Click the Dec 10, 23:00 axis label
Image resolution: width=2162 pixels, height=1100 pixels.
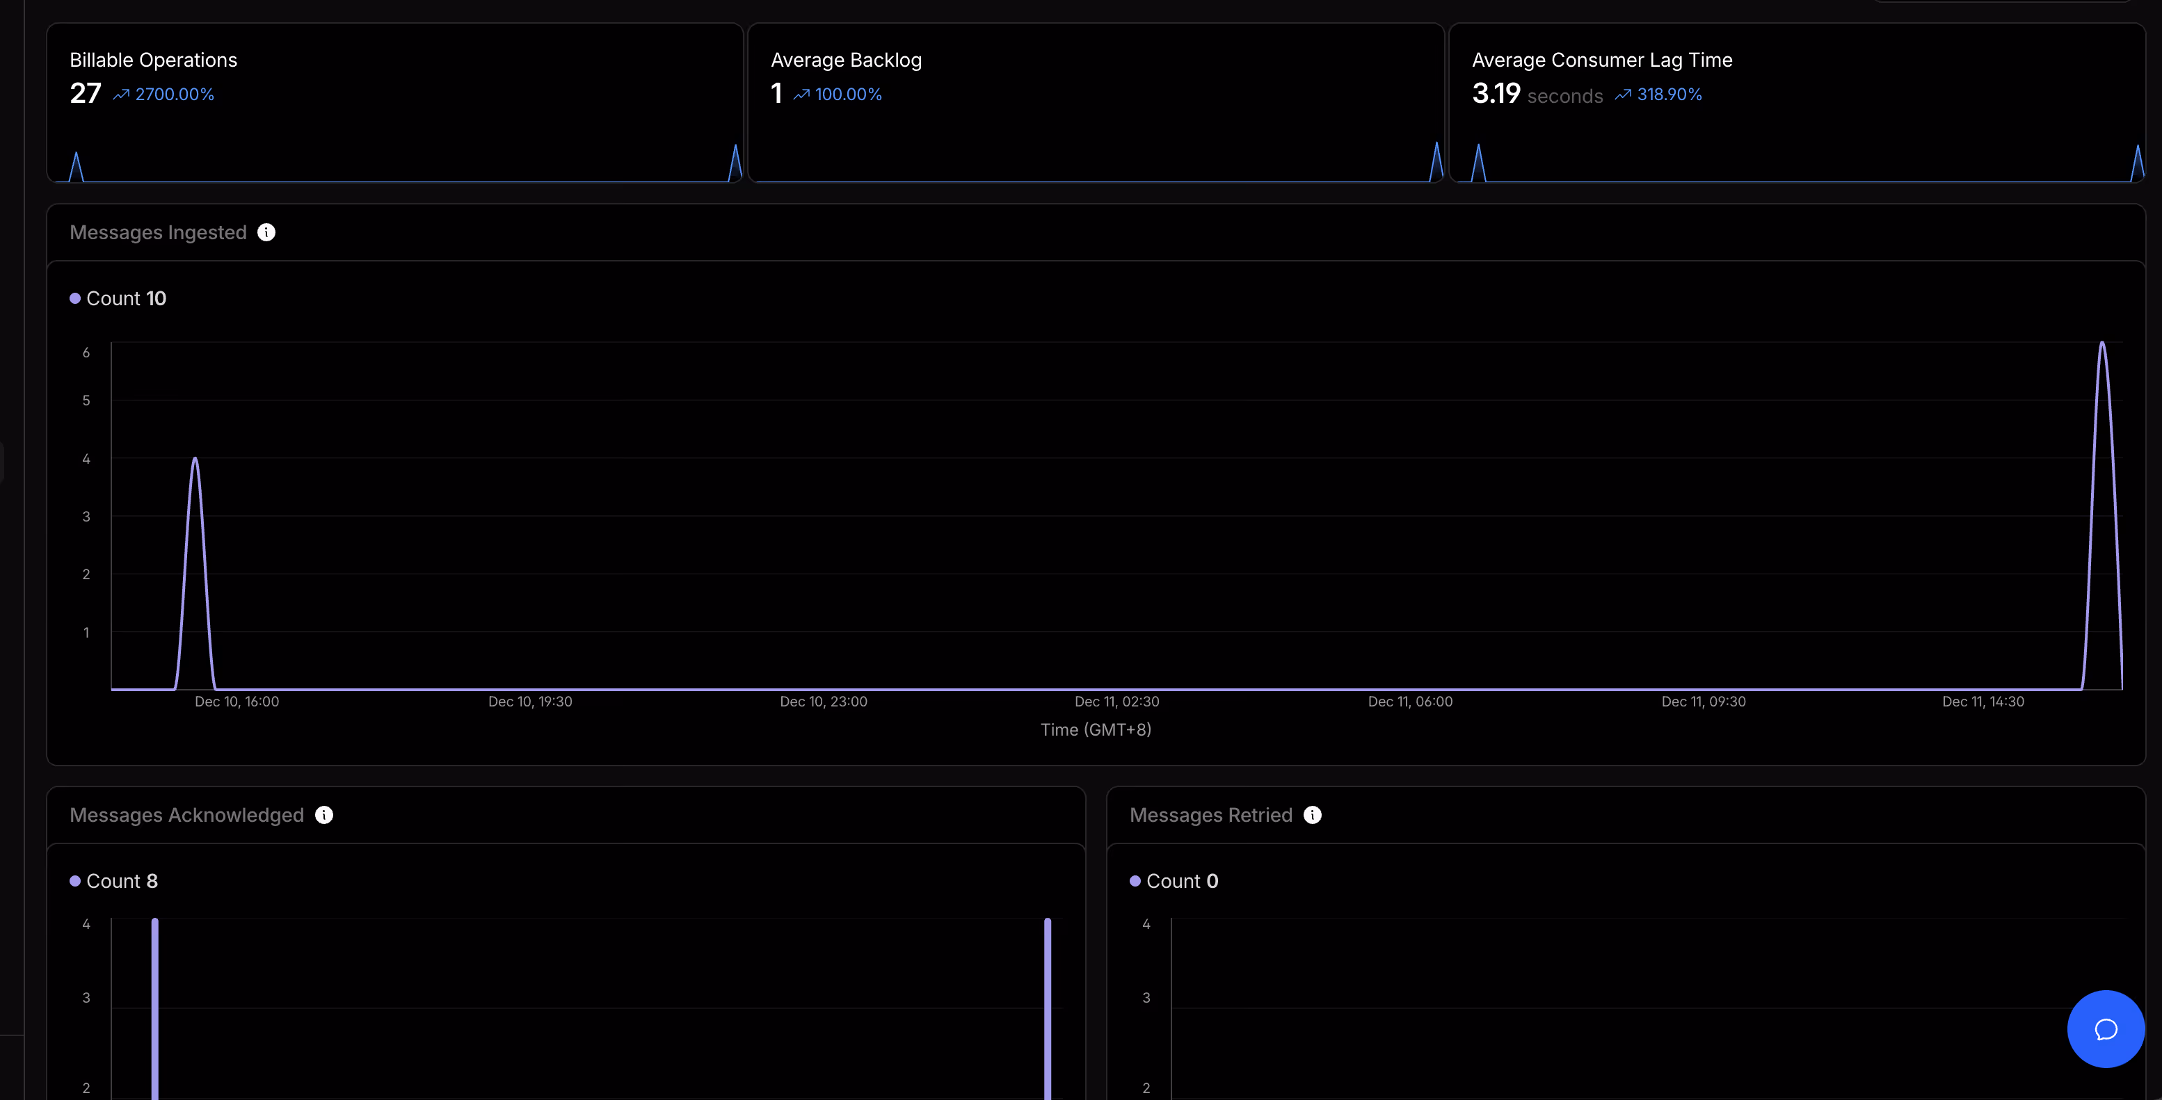[824, 702]
